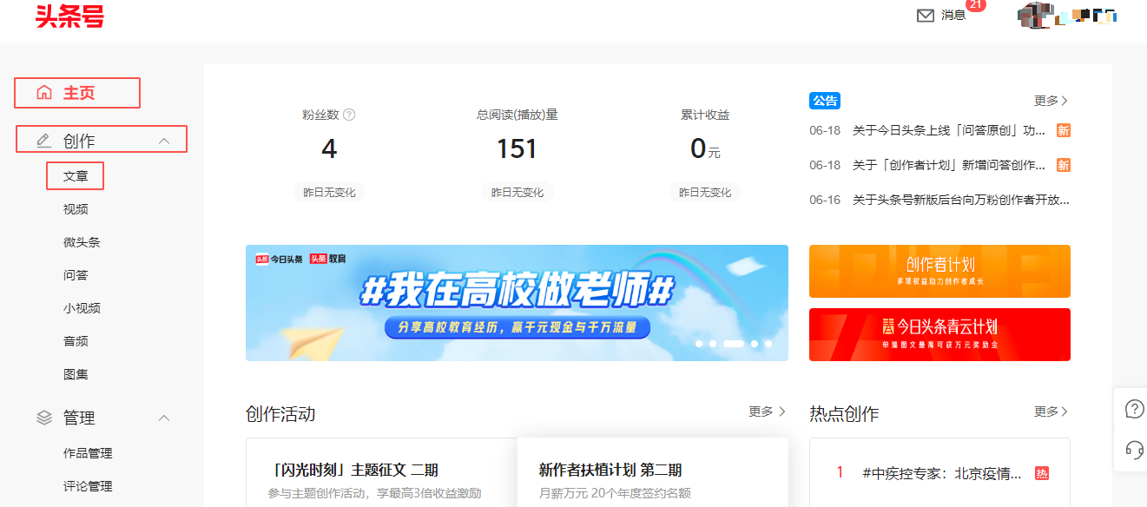Image resolution: width=1147 pixels, height=507 pixels.
Task: Click the 今日头条青云计划 red banner
Action: coord(939,334)
